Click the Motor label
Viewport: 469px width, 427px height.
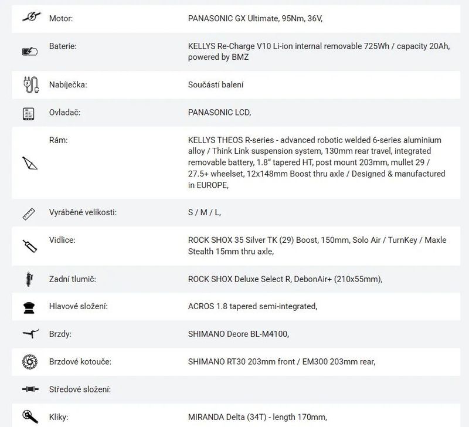pyautogui.click(x=61, y=18)
